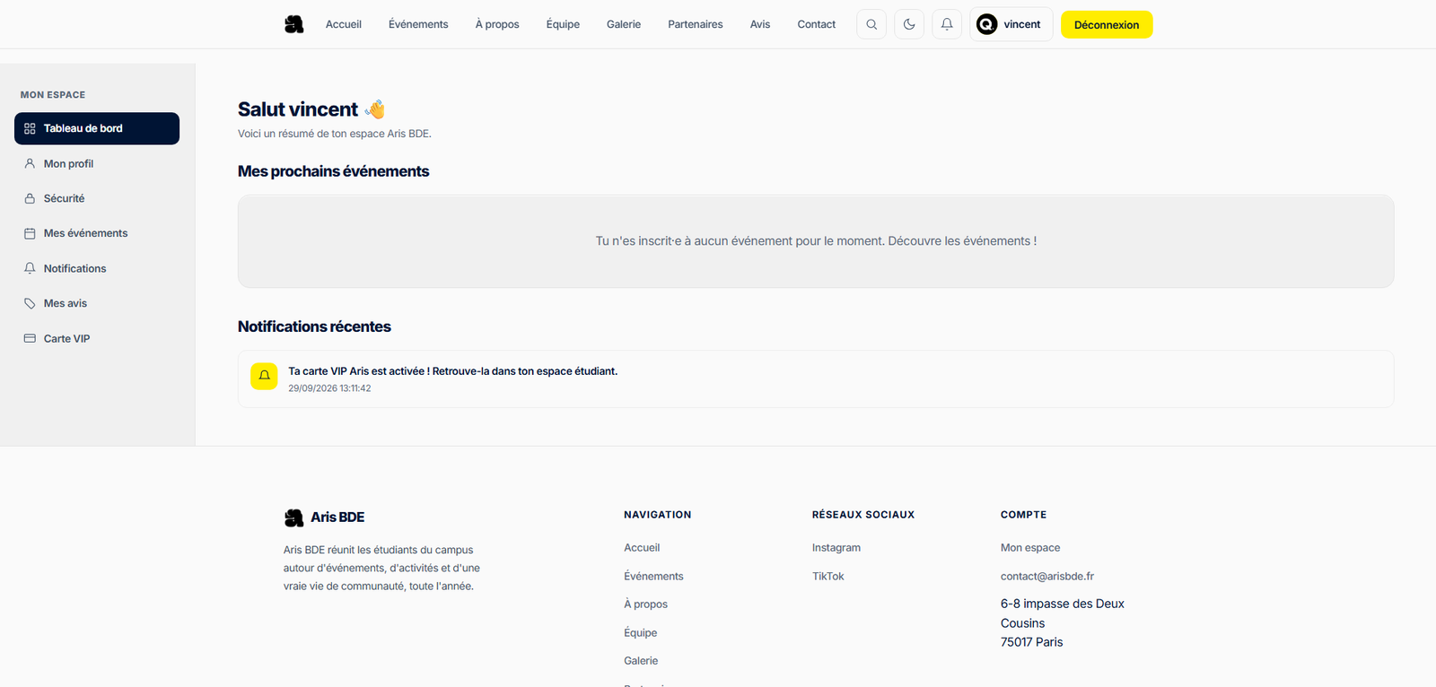The image size is (1436, 687).
Task: Open Partenaires in the top navigation
Action: pyautogui.click(x=696, y=24)
